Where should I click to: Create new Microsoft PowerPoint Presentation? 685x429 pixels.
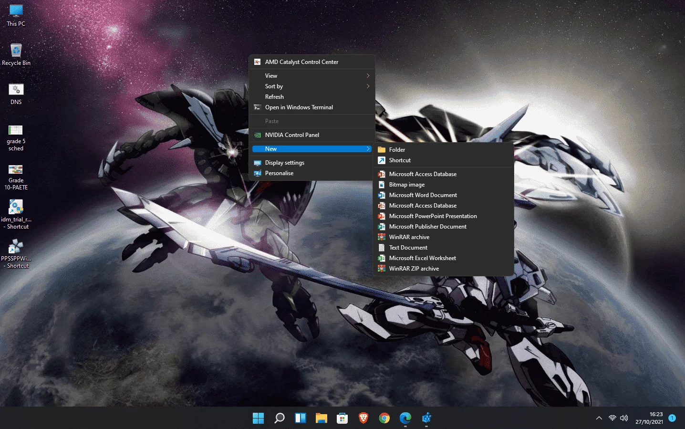(x=444, y=216)
